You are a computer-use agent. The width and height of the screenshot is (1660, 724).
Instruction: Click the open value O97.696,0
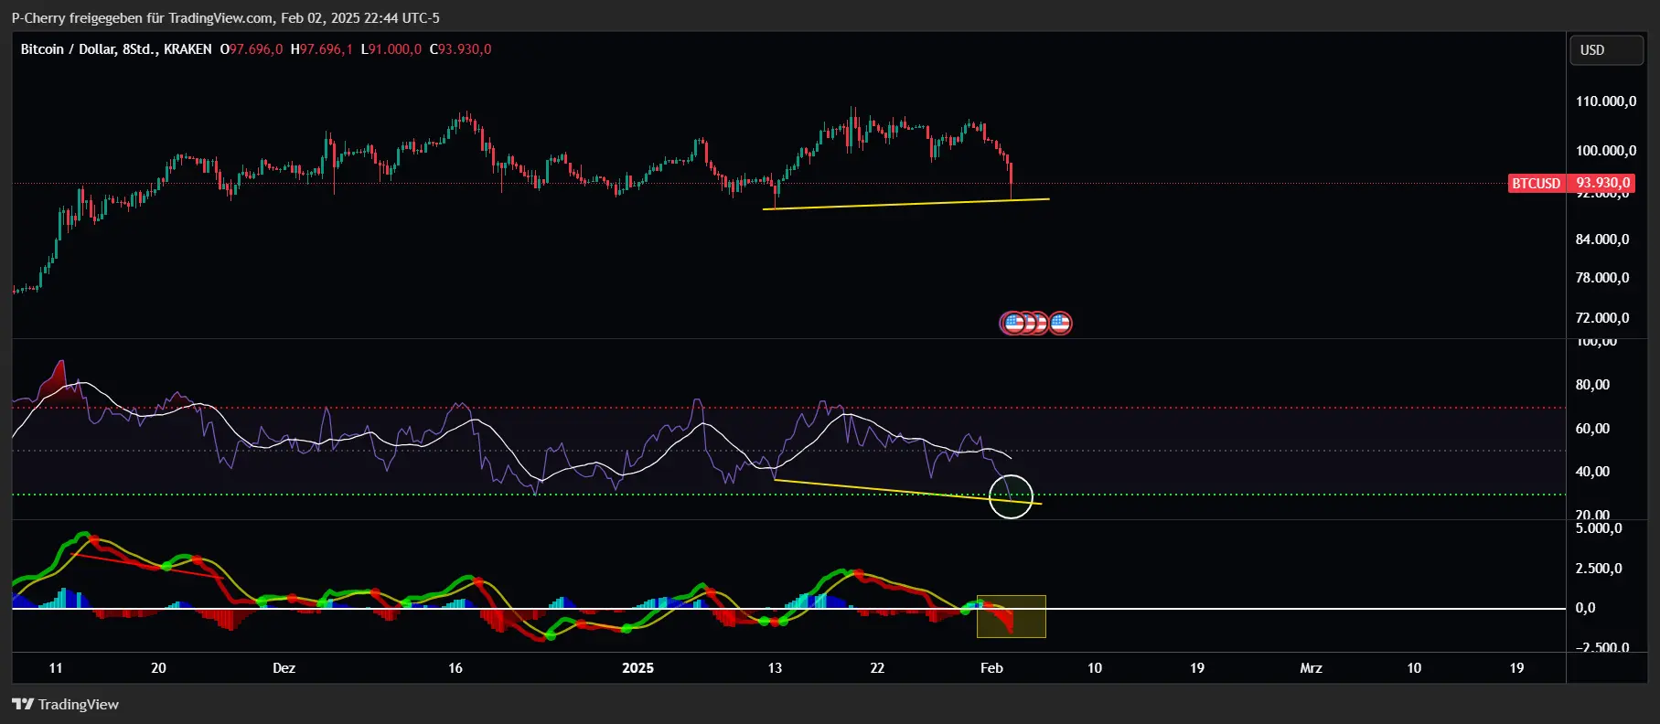pos(252,49)
